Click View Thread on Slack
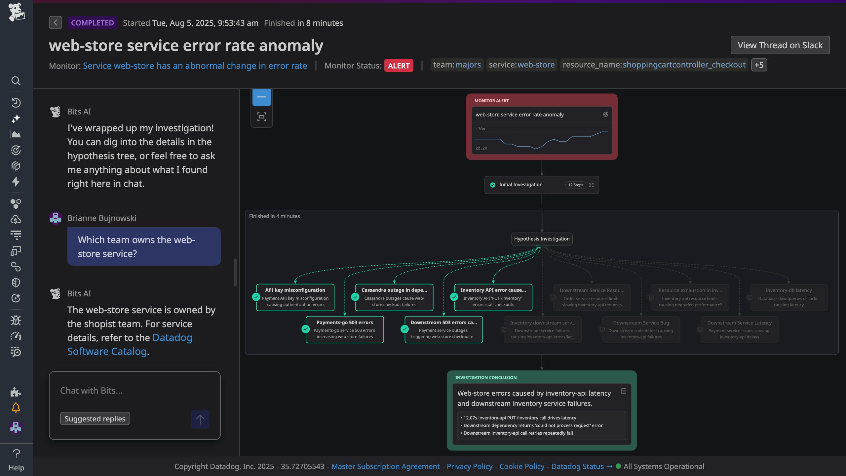 tap(780, 45)
